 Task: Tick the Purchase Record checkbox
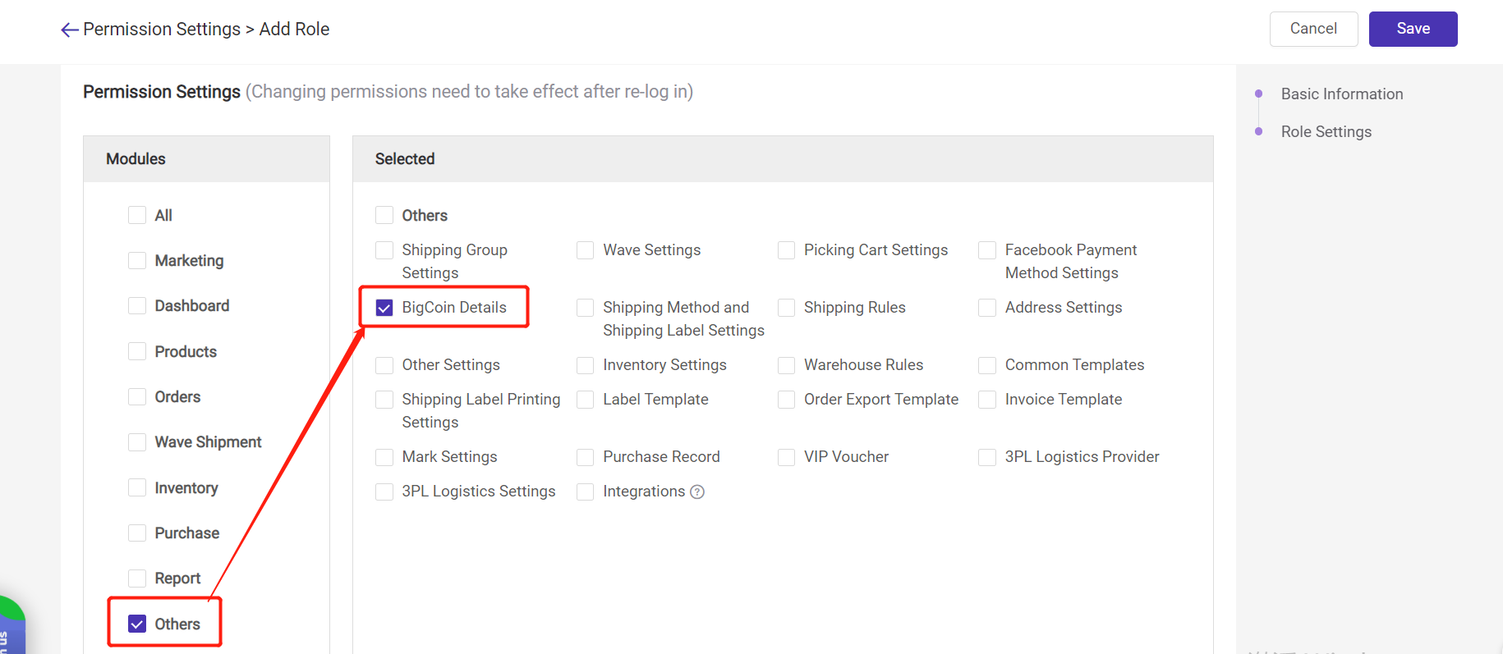586,457
